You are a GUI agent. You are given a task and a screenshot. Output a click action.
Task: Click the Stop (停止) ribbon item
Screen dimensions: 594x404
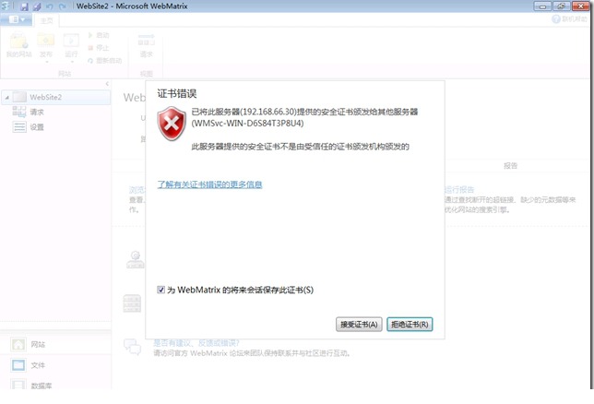click(99, 48)
